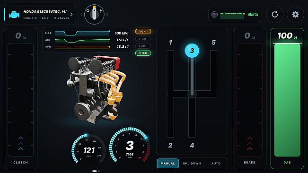Click the blue clutch up-chevron arrows
This screenshot has width=308, height=173.
21,144
